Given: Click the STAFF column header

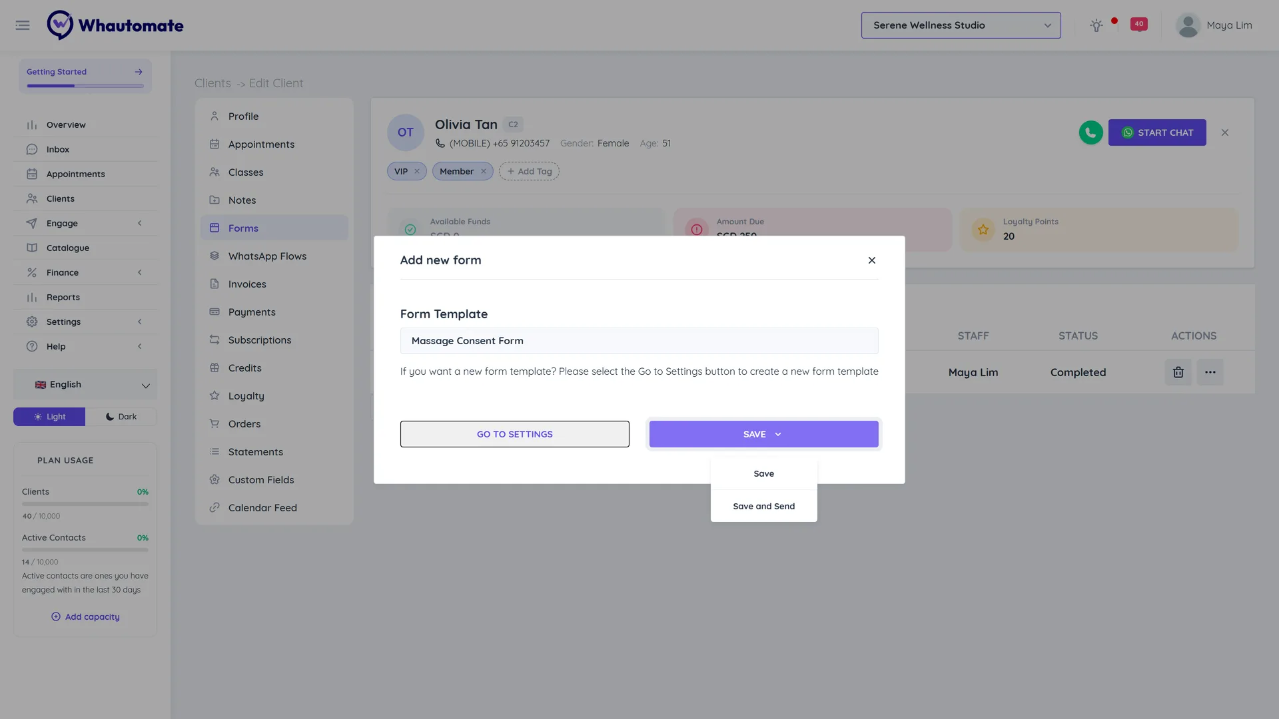Looking at the screenshot, I should pyautogui.click(x=973, y=336).
